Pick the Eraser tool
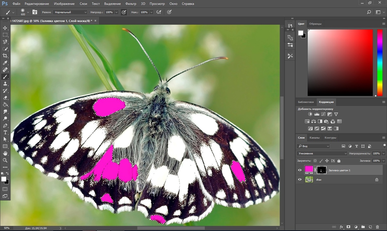 click(5, 98)
